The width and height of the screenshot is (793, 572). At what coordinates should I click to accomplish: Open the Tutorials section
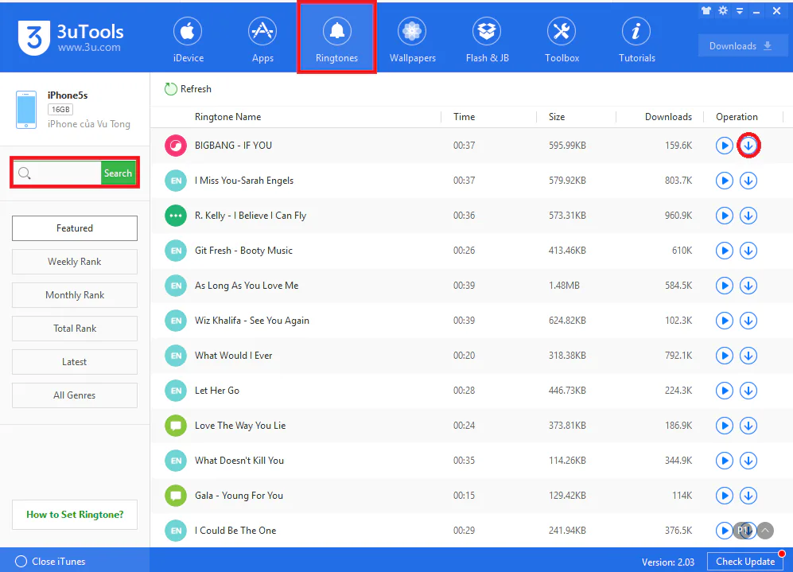637,40
